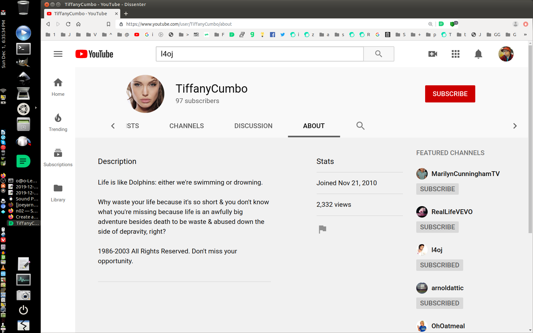This screenshot has width=533, height=333.
Task: Open the notifications bell
Action: point(478,54)
